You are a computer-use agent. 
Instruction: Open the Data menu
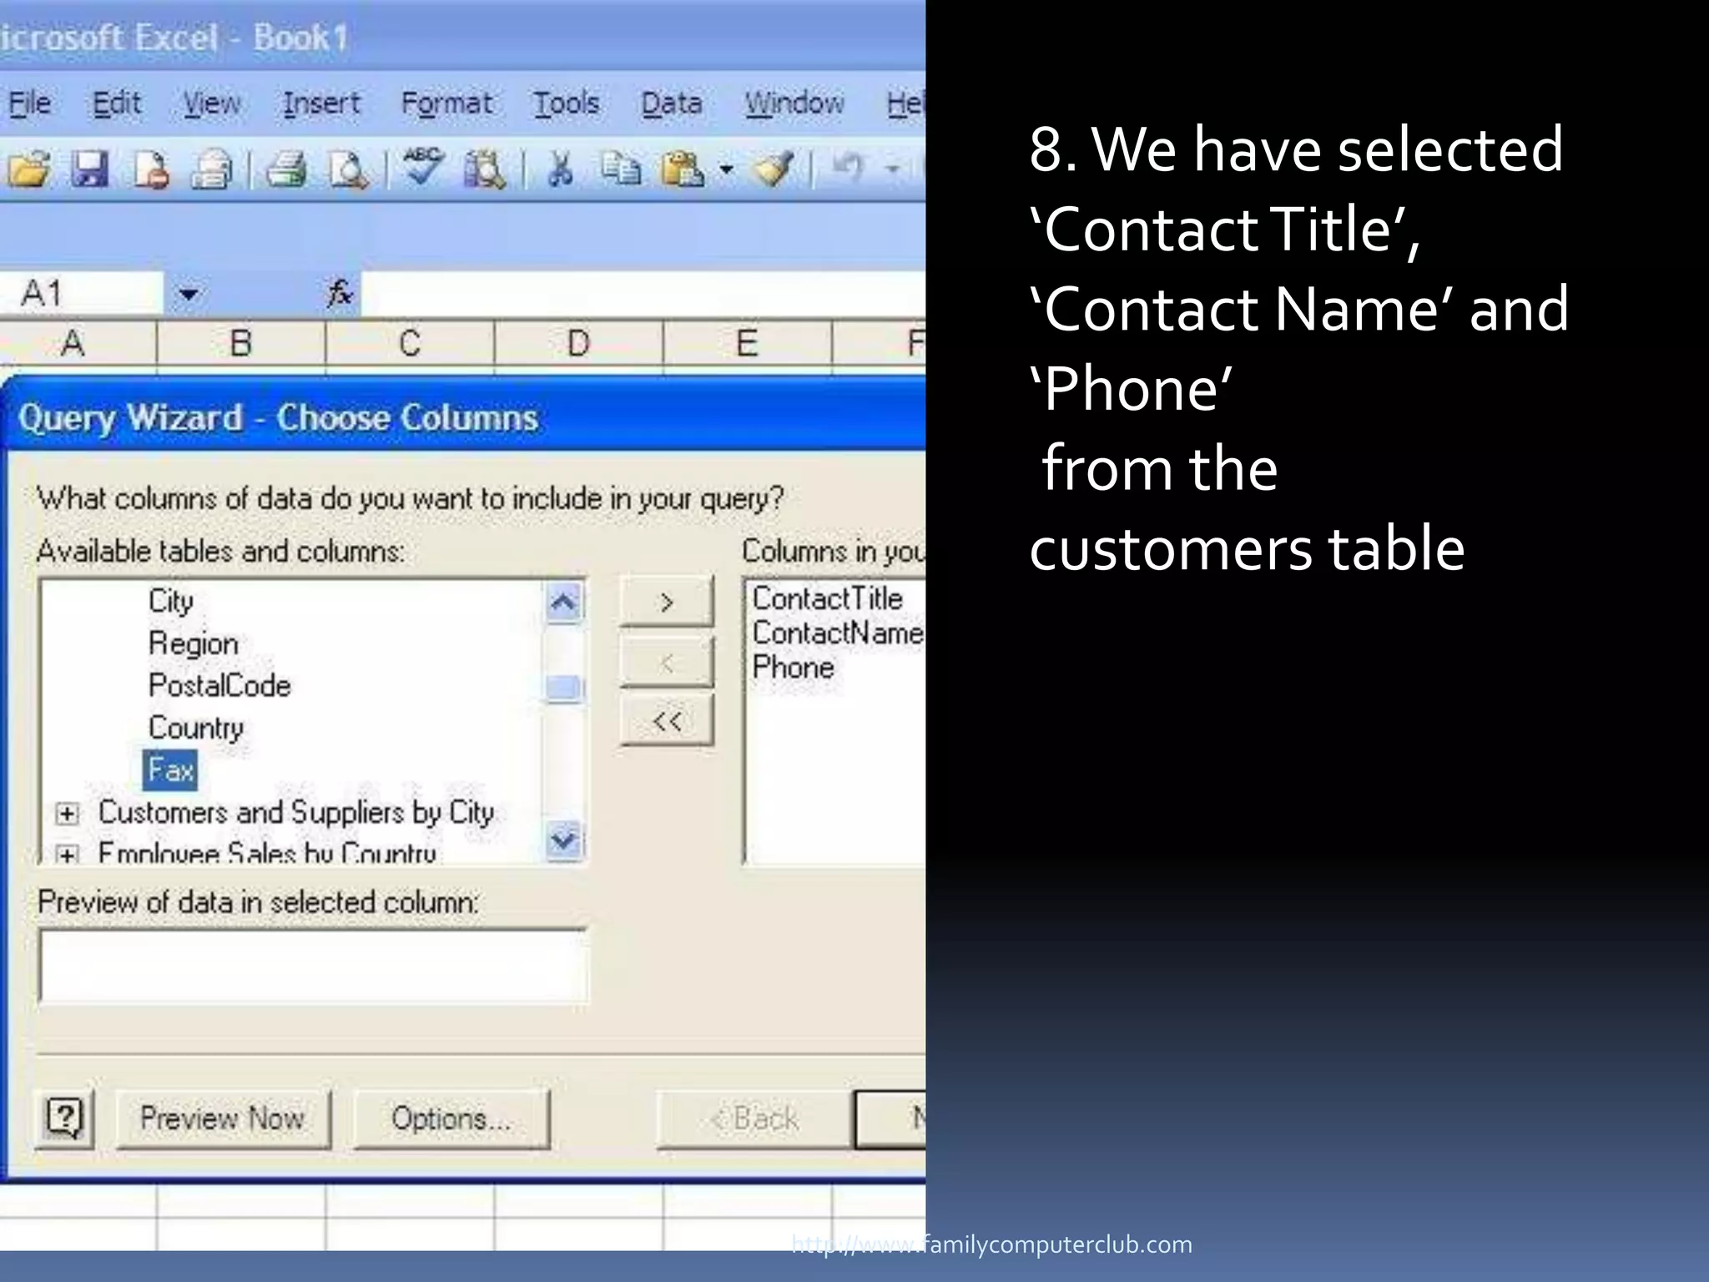[x=671, y=103]
